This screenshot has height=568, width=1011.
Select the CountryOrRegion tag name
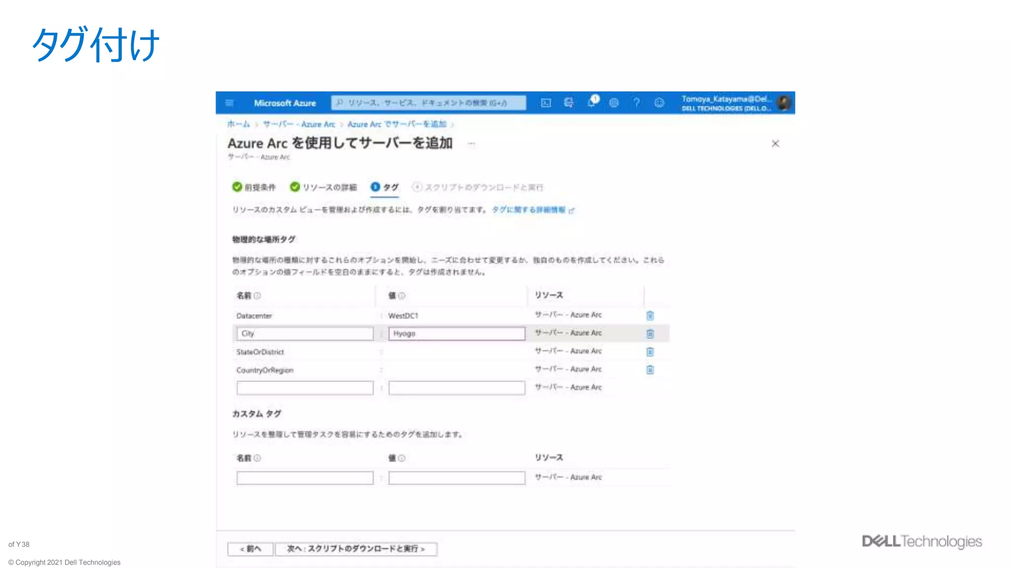[x=265, y=370]
